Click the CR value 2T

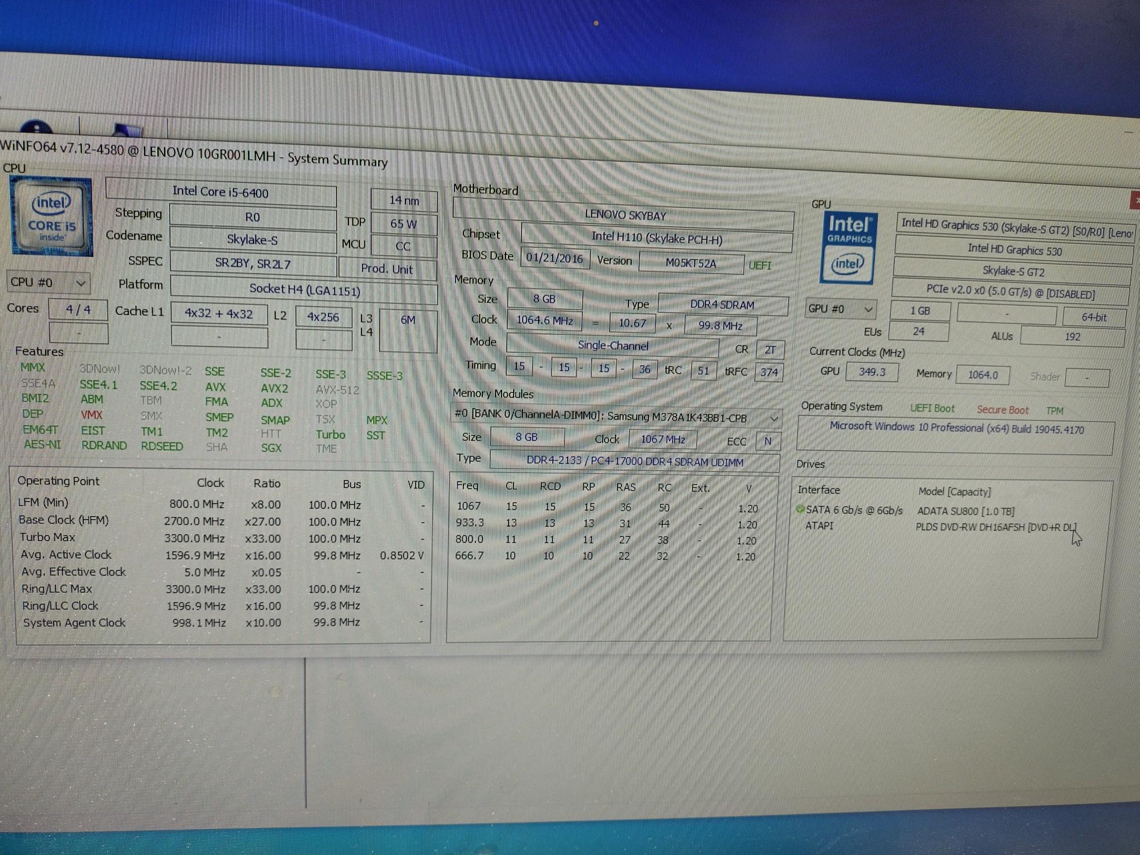[x=769, y=350]
